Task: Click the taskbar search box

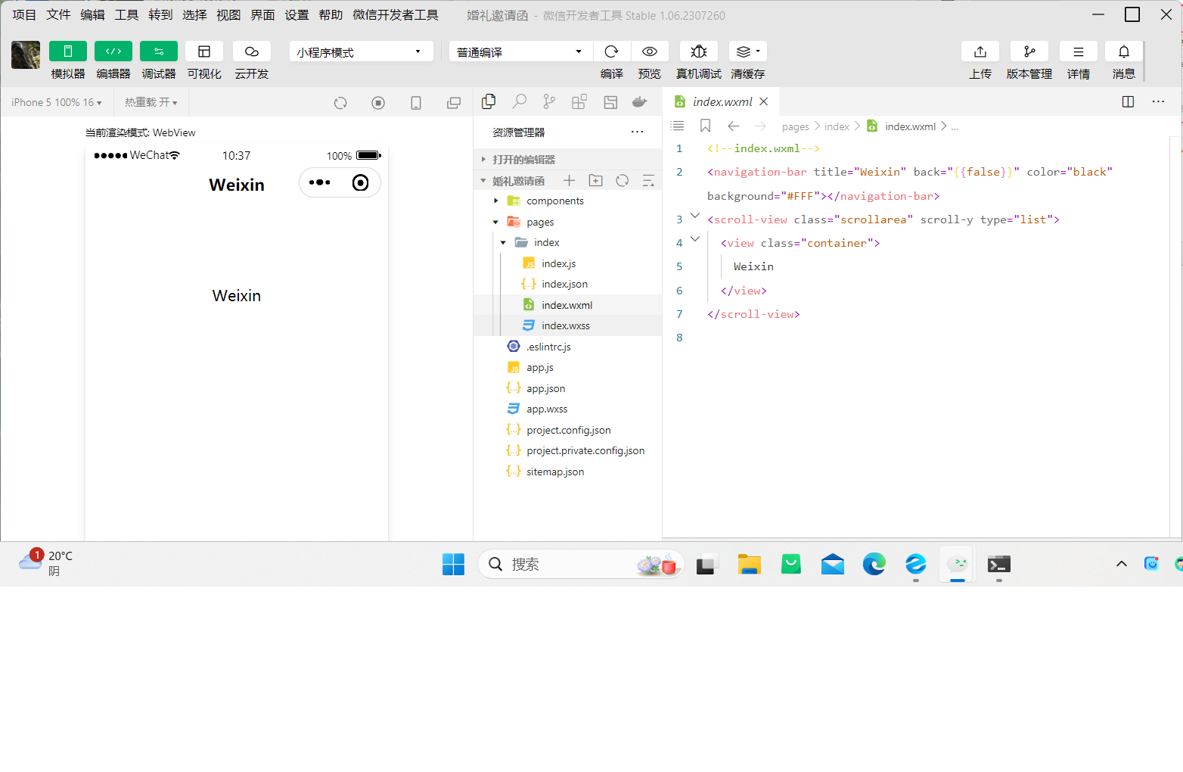Action: pyautogui.click(x=581, y=564)
